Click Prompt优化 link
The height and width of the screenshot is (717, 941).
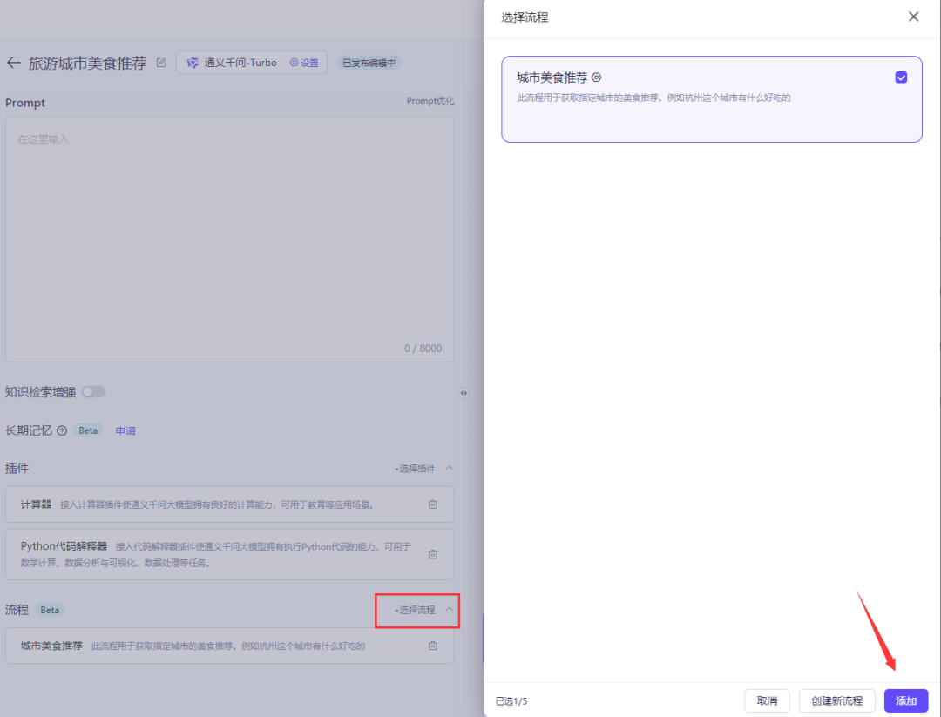[x=430, y=101]
